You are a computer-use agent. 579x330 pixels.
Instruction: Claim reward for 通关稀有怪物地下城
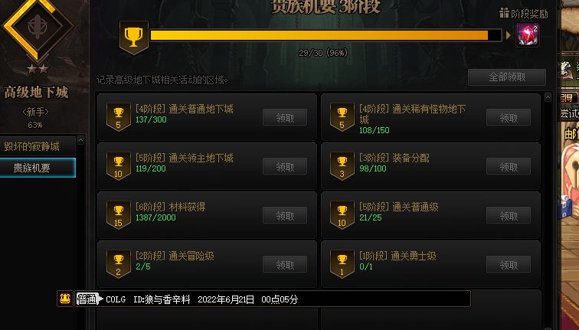[x=509, y=118]
